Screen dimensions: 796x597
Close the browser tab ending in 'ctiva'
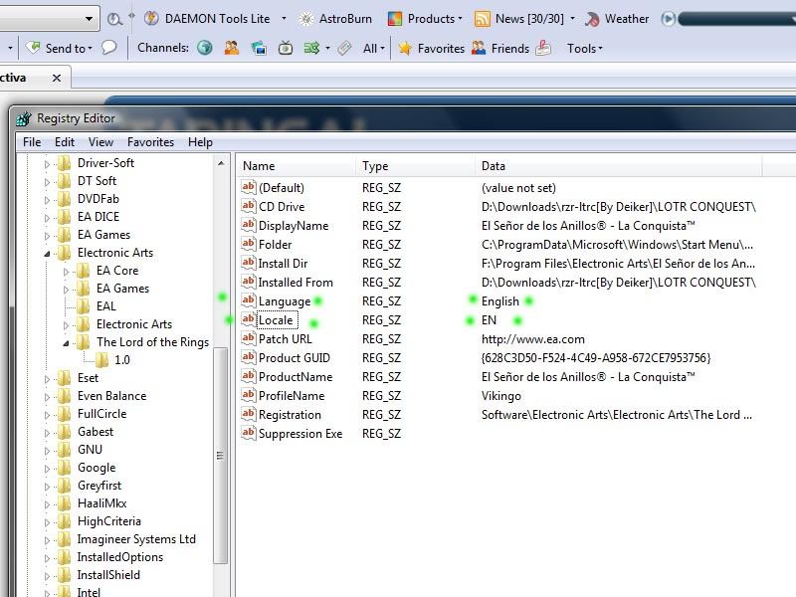pos(57,78)
